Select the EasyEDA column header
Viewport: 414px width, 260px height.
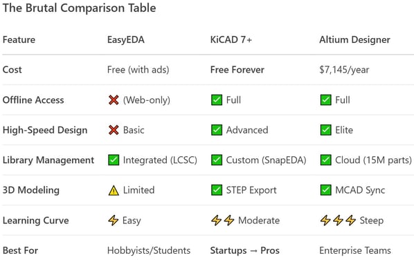pyautogui.click(x=126, y=40)
